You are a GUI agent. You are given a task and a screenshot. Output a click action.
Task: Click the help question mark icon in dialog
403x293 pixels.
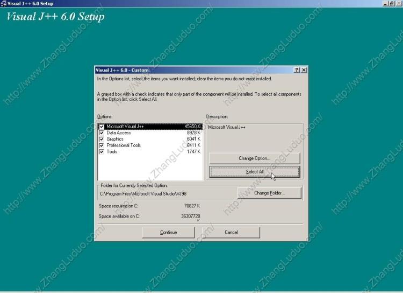297,70
